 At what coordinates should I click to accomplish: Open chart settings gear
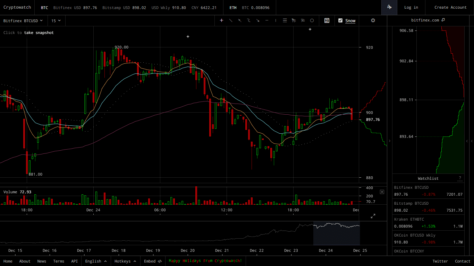pos(373,20)
